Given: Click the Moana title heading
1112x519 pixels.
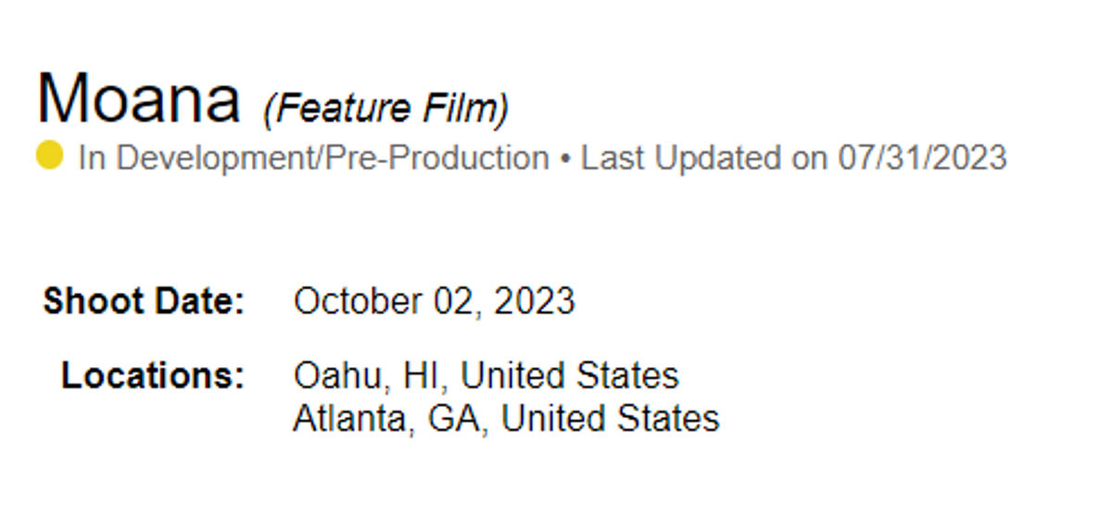Looking at the screenshot, I should pos(139,98).
